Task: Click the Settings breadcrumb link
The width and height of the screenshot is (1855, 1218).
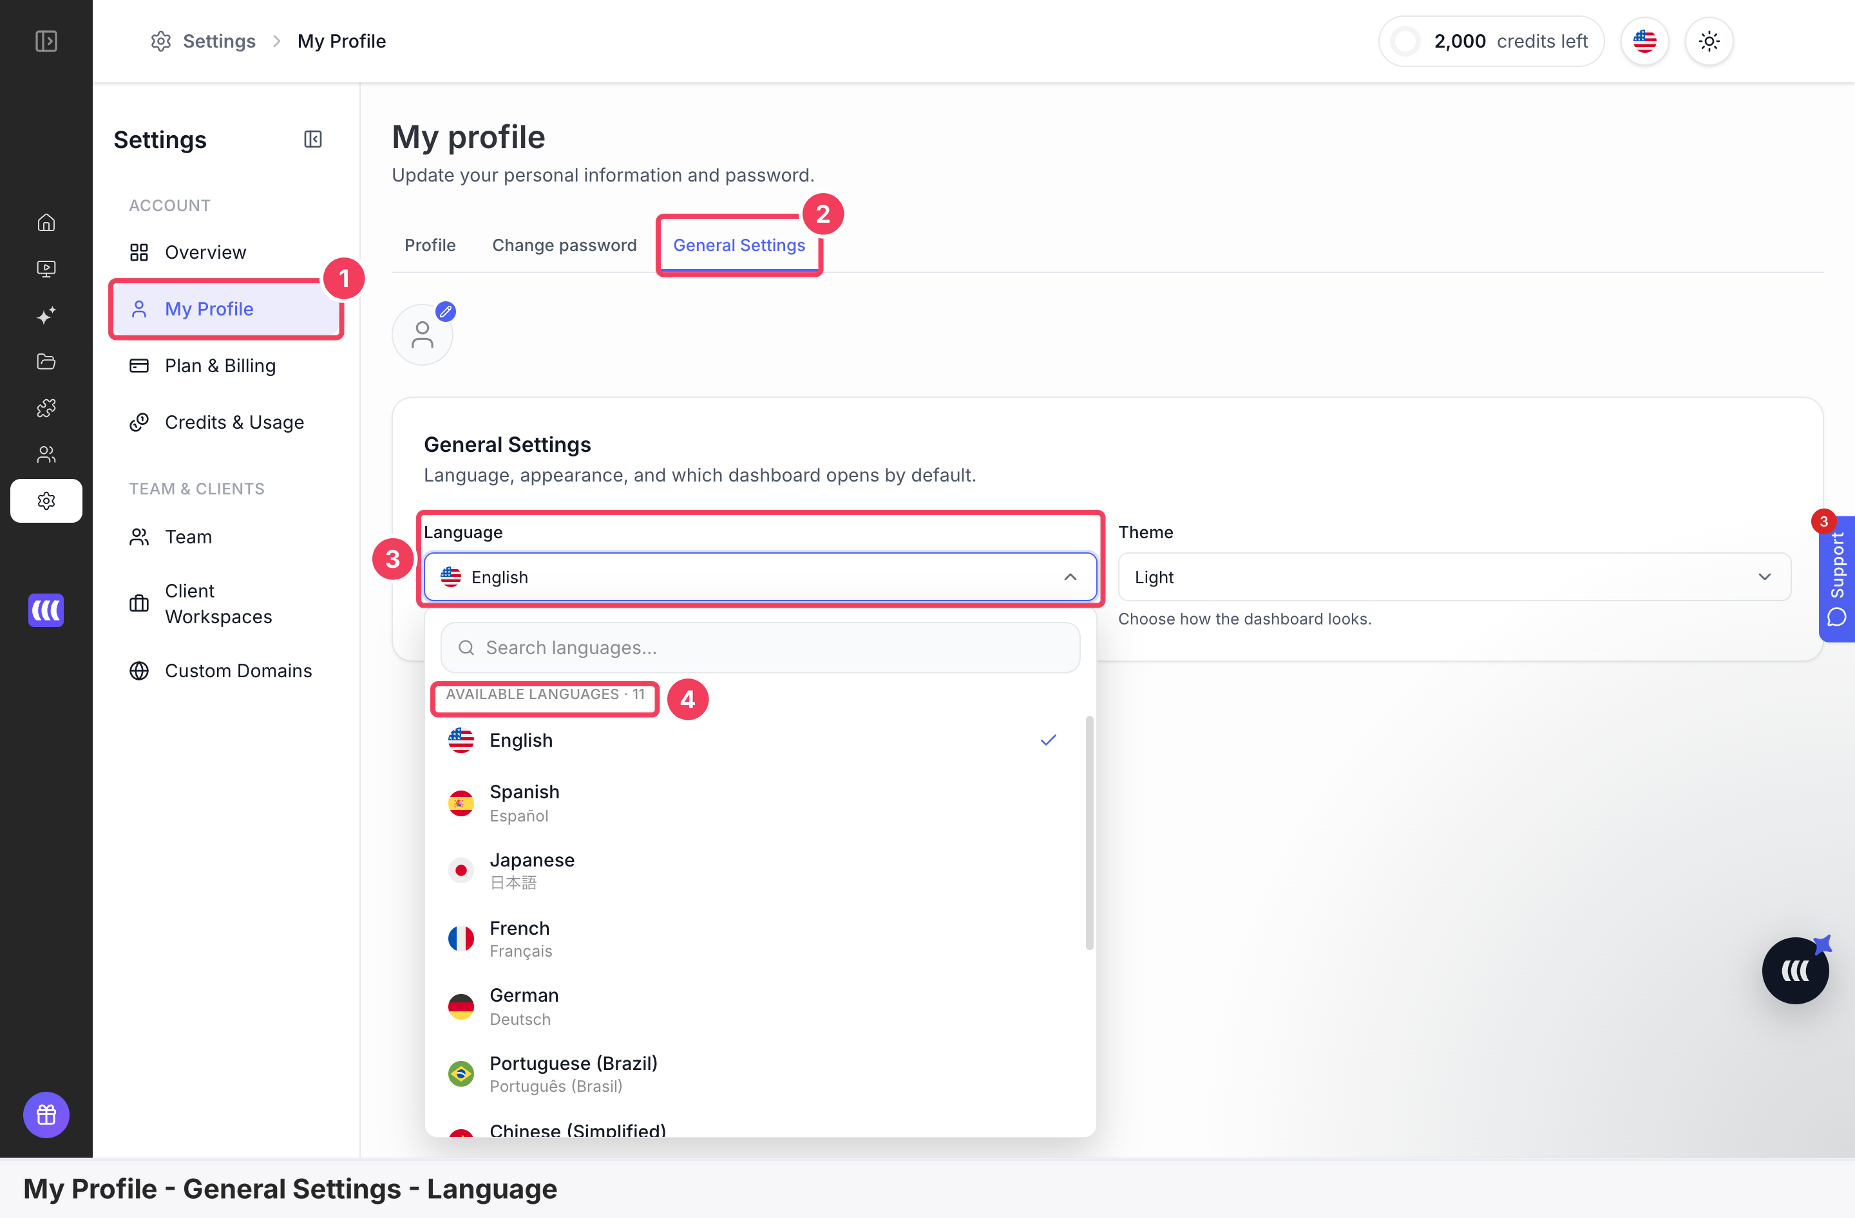Action: tap(204, 41)
